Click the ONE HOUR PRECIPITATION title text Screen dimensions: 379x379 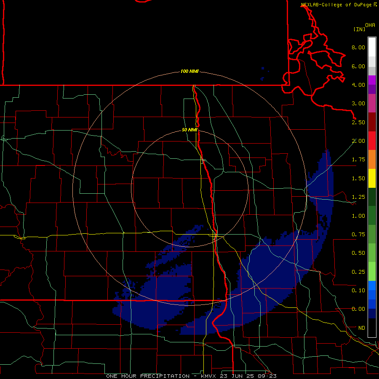click(x=148, y=376)
